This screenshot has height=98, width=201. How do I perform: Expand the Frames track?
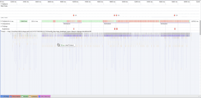[1, 21]
